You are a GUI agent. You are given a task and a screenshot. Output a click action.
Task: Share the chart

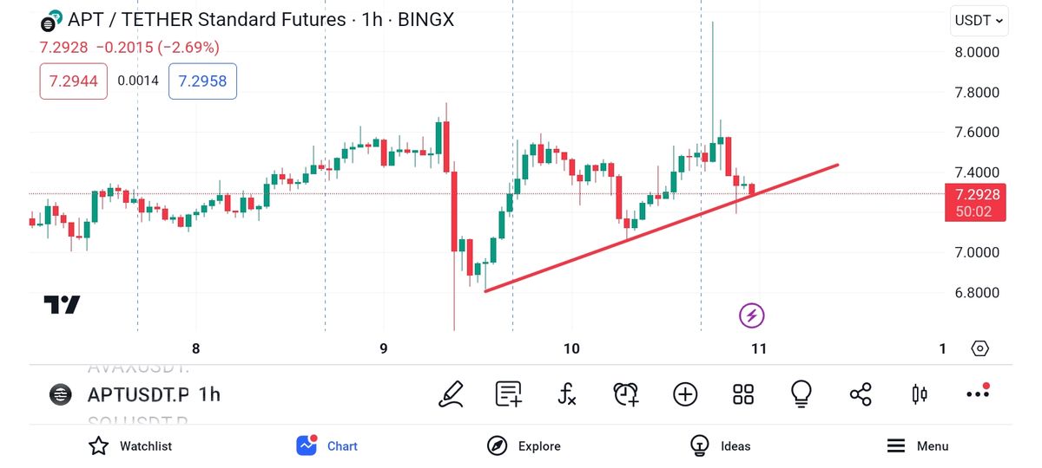click(861, 394)
